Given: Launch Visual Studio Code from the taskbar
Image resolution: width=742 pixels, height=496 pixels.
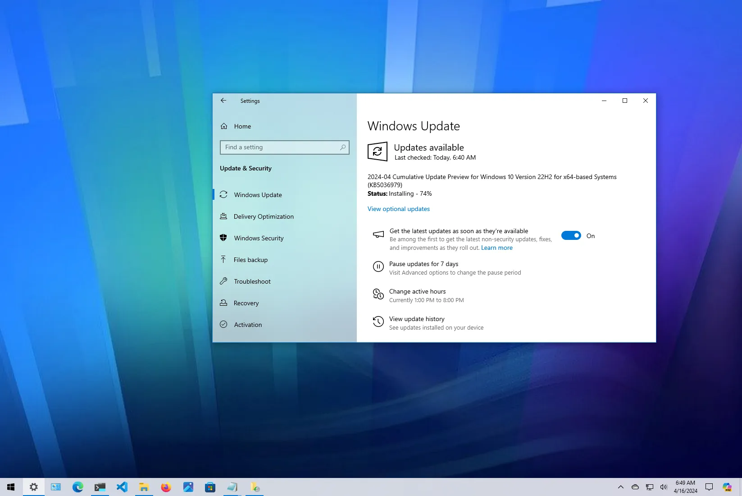Looking at the screenshot, I should 122,487.
